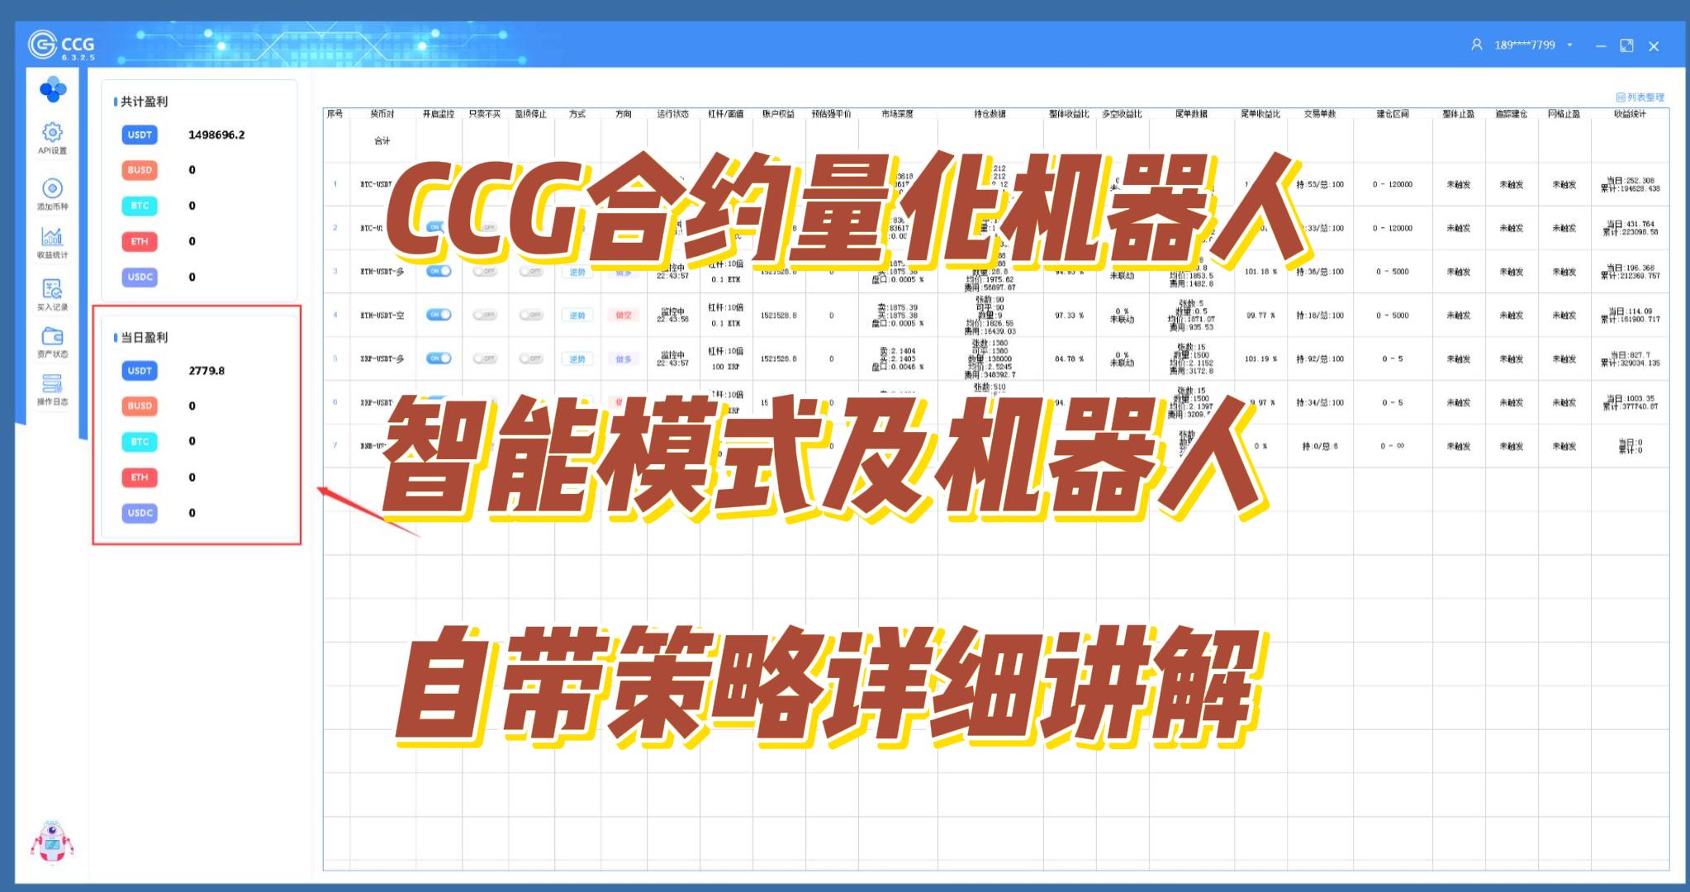Select ETH-USDT-空 currency pair cell
This screenshot has height=892, width=1690.
click(382, 316)
